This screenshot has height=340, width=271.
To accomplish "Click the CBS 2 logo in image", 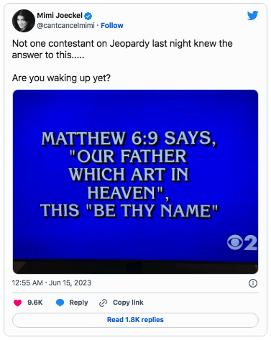I will pyautogui.click(x=242, y=243).
